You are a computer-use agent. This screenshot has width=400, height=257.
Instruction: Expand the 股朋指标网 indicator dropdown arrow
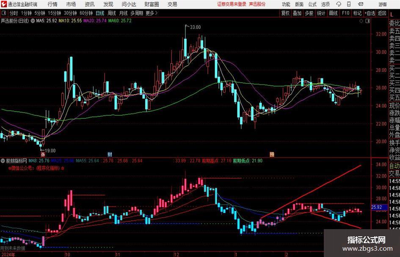(3, 161)
